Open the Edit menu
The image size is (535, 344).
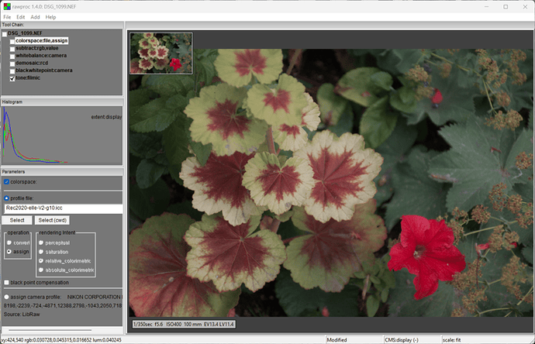(x=21, y=17)
